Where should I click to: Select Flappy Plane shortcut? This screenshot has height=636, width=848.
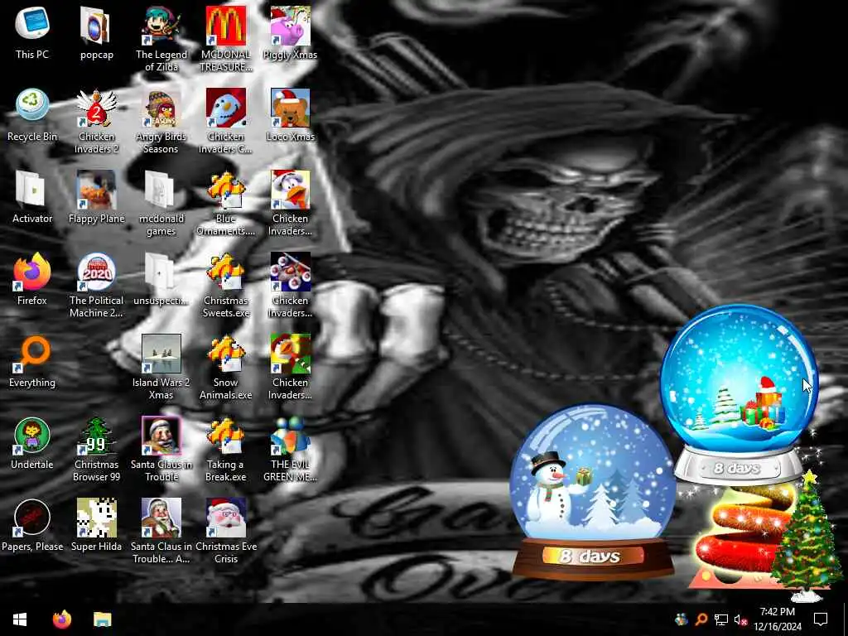[x=96, y=197]
